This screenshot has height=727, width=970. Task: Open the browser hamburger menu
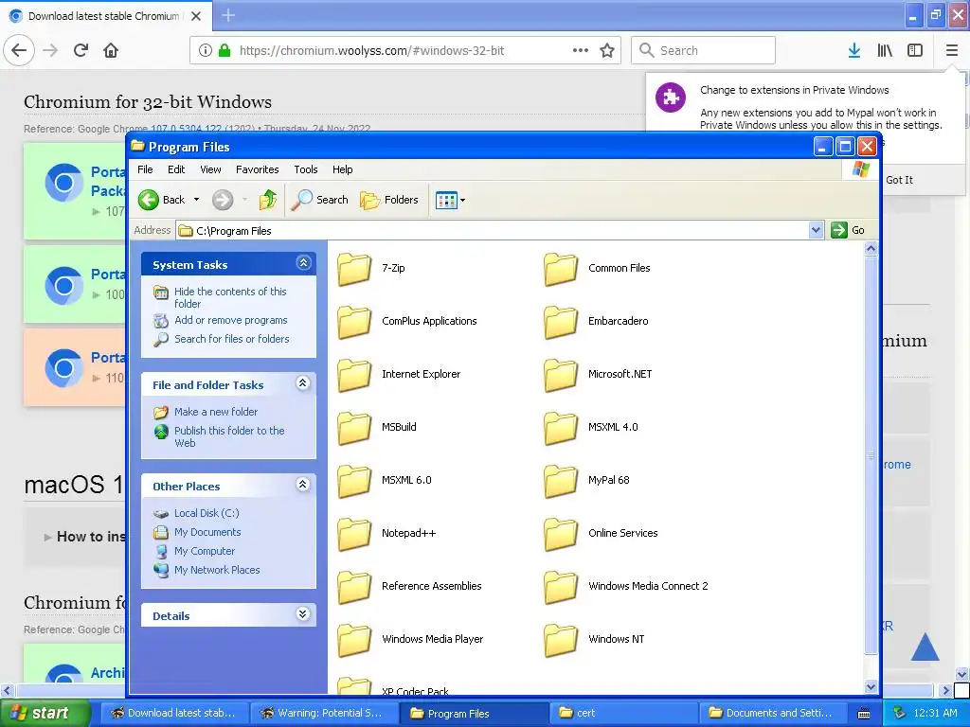pyautogui.click(x=951, y=50)
